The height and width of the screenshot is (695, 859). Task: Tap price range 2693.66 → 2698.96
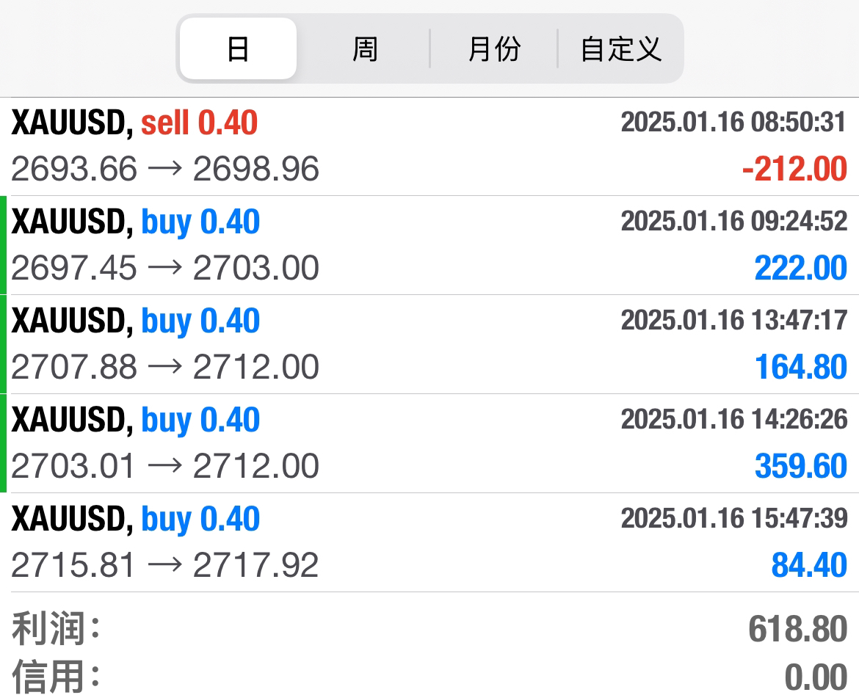[x=165, y=170]
